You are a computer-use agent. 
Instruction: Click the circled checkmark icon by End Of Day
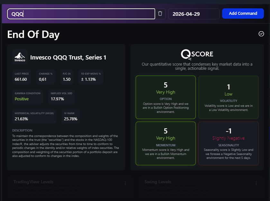pyautogui.click(x=261, y=34)
